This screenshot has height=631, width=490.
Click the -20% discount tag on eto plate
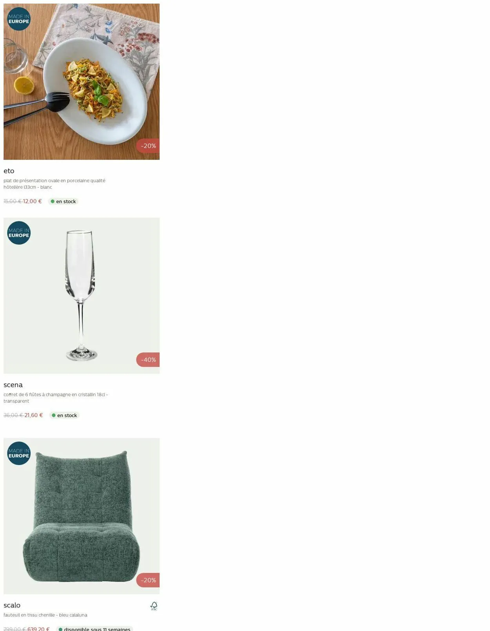click(x=148, y=146)
